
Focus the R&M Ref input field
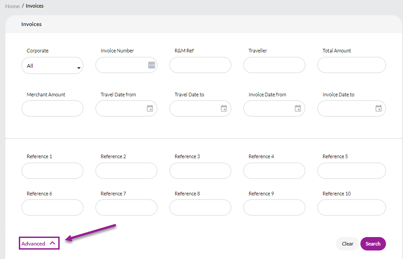point(200,65)
